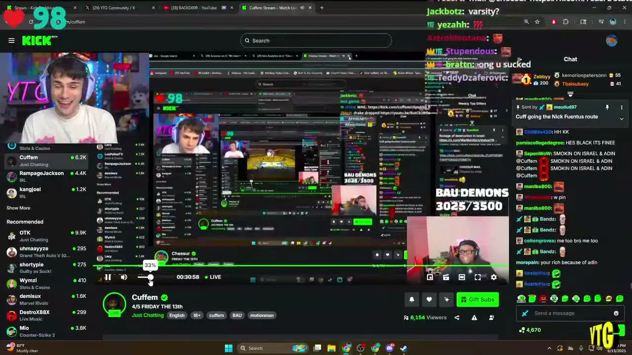Screen dimensions: 632x355
Task: Open recommended channel Wymzi
Action: [46, 284]
